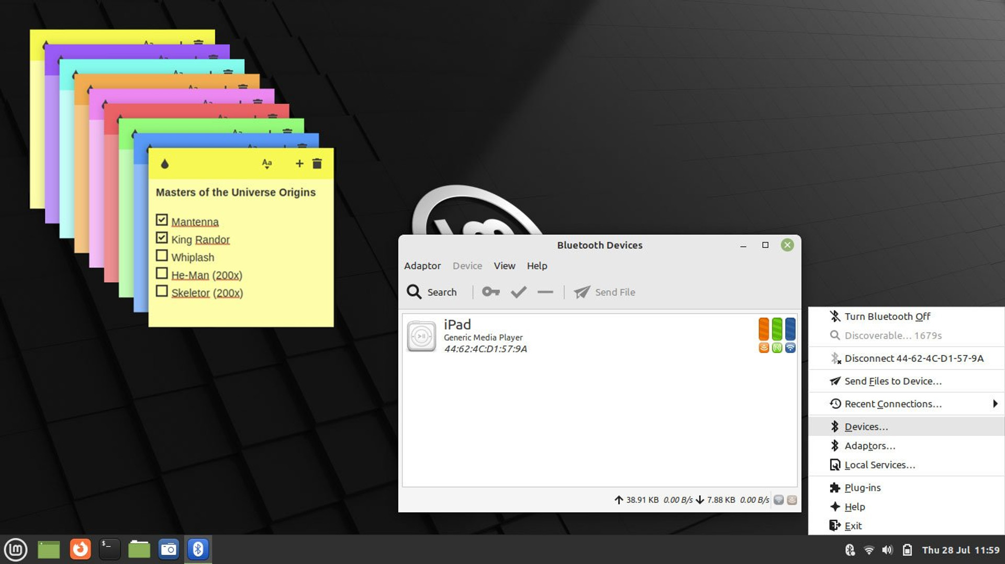The height and width of the screenshot is (564, 1005).
Task: Click the small orange signal icon under bars
Action: [764, 348]
